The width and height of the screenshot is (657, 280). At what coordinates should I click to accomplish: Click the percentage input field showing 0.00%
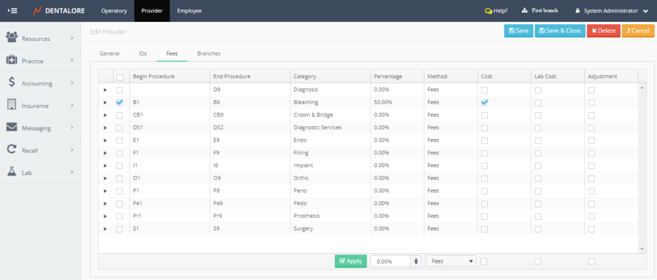[x=390, y=261]
